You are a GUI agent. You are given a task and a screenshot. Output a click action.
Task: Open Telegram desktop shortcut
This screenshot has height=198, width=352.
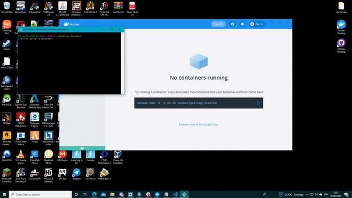point(76,174)
